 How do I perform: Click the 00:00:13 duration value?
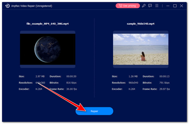click(x=164, y=76)
